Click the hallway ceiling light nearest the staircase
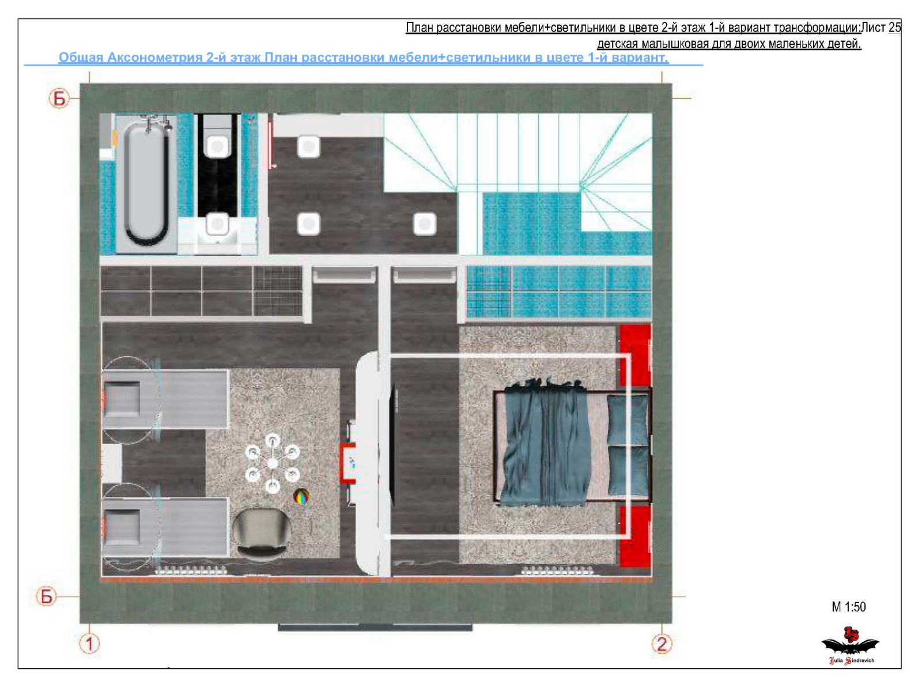The height and width of the screenshot is (689, 922). [425, 224]
